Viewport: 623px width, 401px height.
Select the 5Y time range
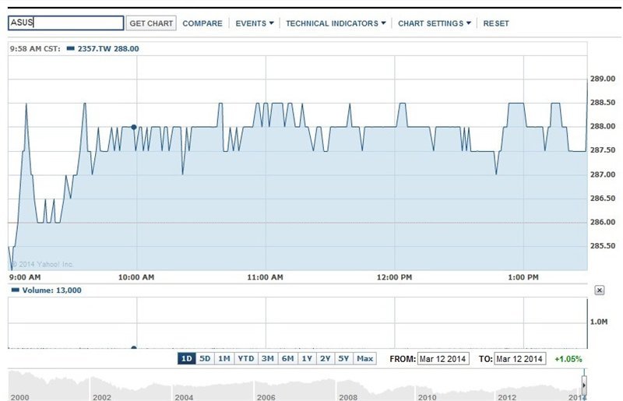tap(343, 358)
